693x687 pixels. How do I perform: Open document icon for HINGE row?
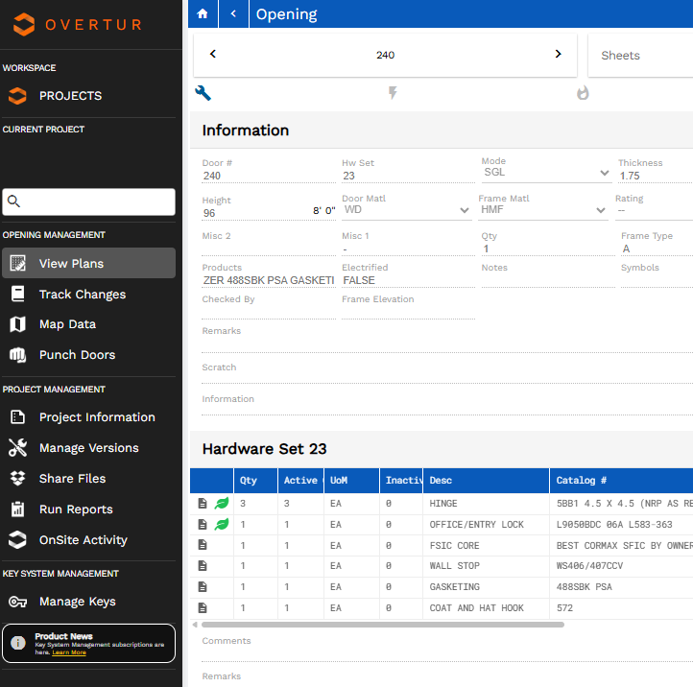[x=203, y=504]
